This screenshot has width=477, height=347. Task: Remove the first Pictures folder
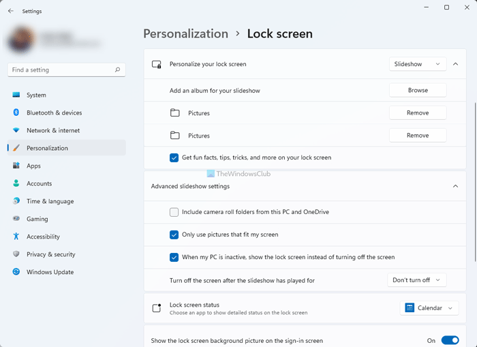418,113
